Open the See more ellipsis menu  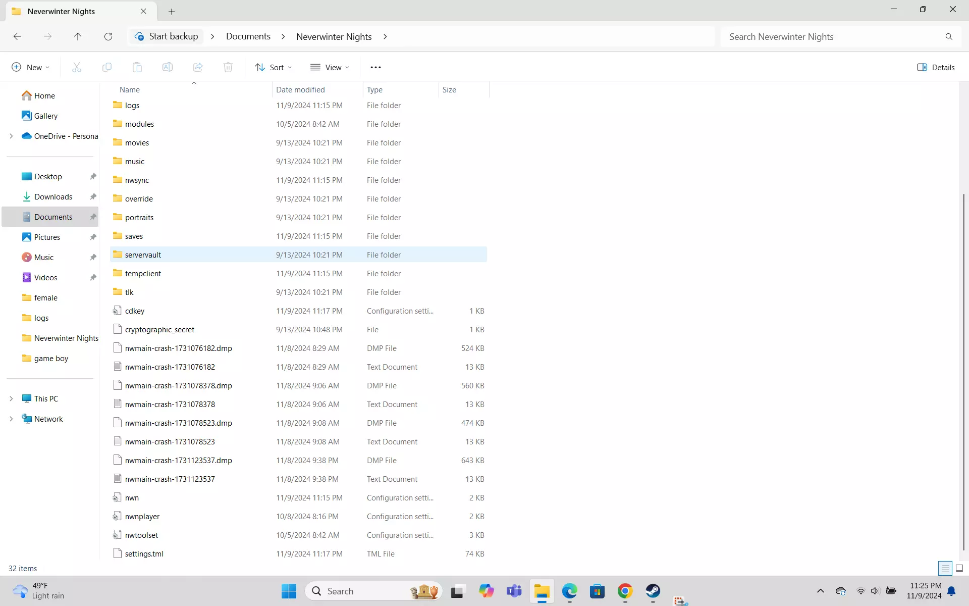click(x=375, y=67)
